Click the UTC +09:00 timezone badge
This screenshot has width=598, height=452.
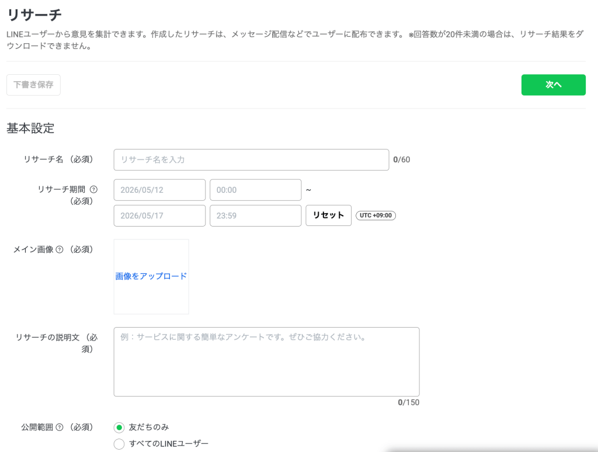coord(376,215)
